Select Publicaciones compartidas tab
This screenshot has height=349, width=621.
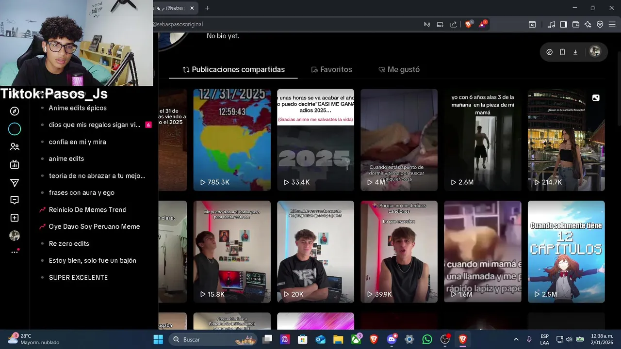pos(233,69)
